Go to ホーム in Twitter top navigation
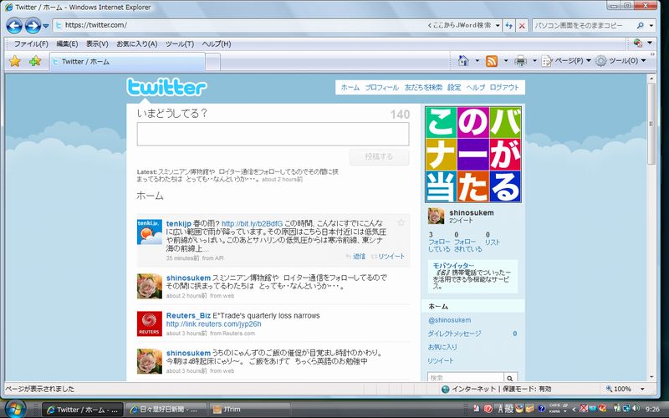 point(350,88)
